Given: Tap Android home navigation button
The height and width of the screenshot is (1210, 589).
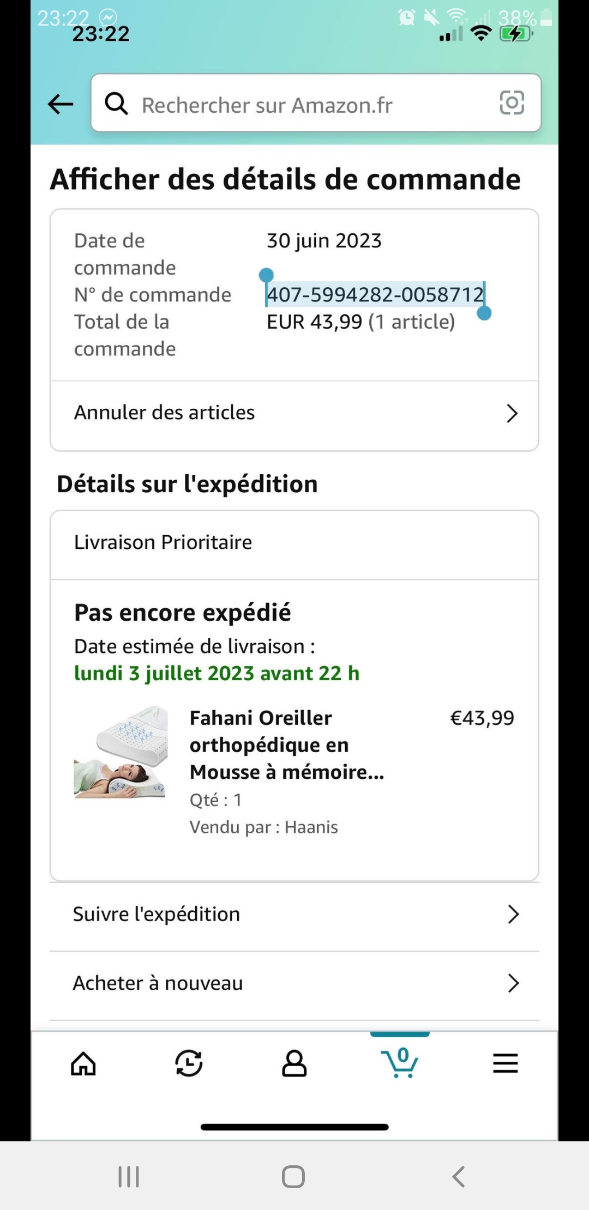Looking at the screenshot, I should (x=293, y=1177).
